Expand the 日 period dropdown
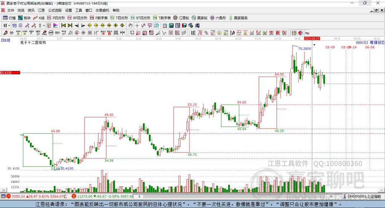This screenshot has height=208, width=385. pos(9,26)
